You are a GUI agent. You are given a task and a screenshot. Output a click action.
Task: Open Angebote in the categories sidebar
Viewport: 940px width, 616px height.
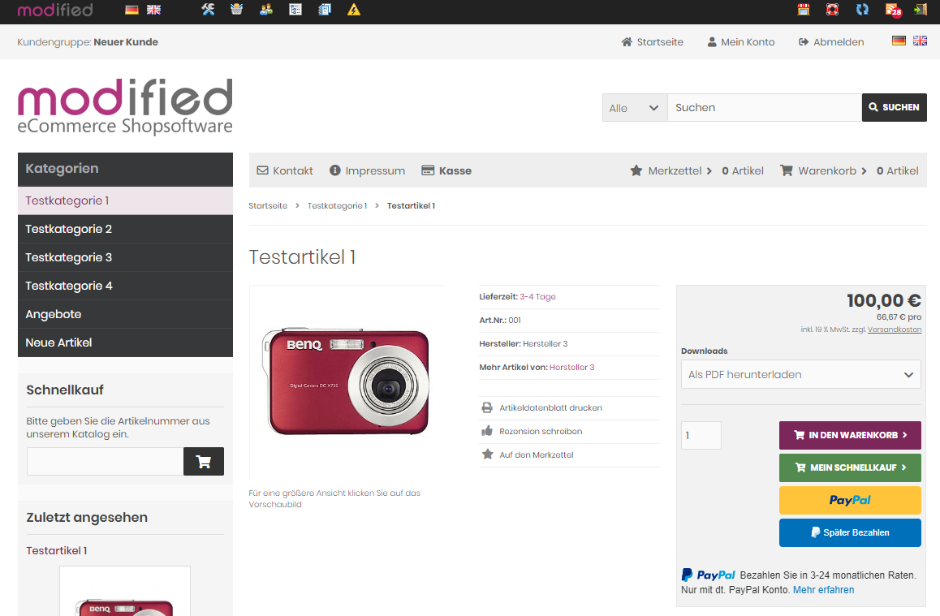pyautogui.click(x=54, y=314)
